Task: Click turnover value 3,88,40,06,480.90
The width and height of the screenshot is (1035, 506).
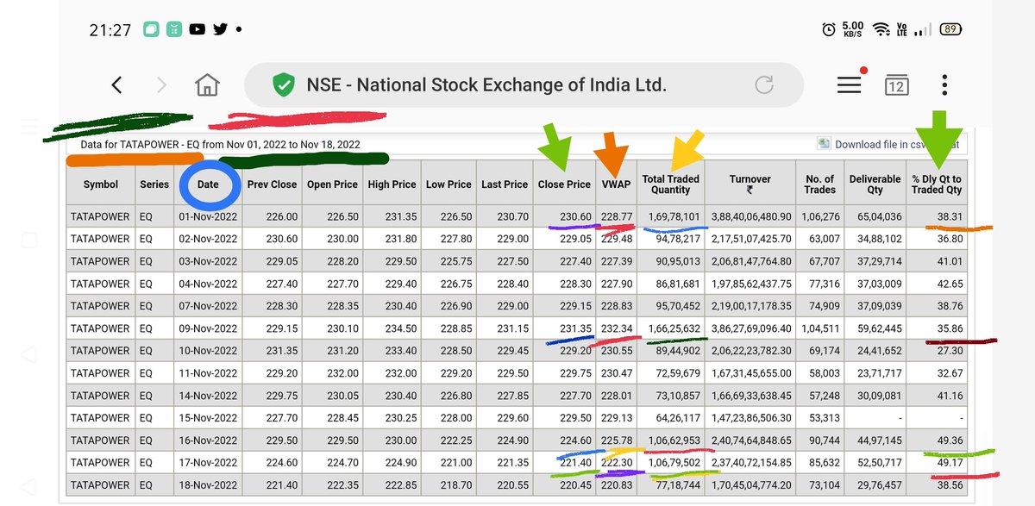Action: [x=750, y=216]
